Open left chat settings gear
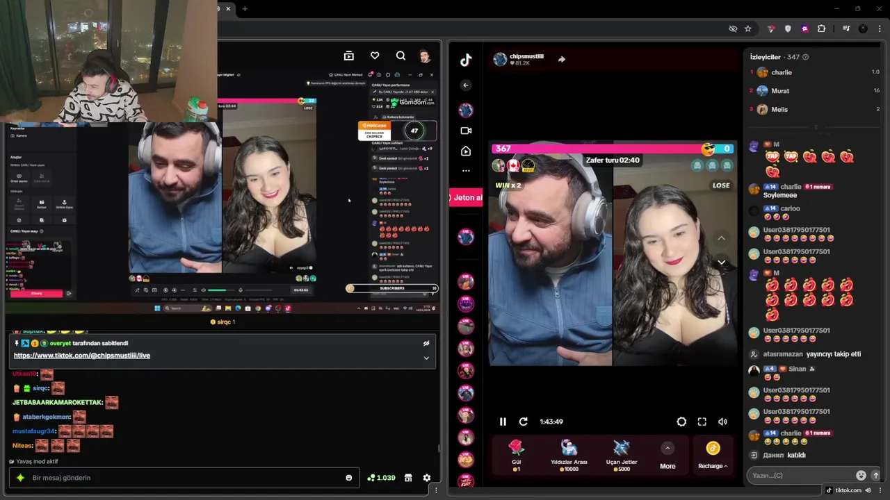Screen dimensions: 890x500 (x=427, y=478)
